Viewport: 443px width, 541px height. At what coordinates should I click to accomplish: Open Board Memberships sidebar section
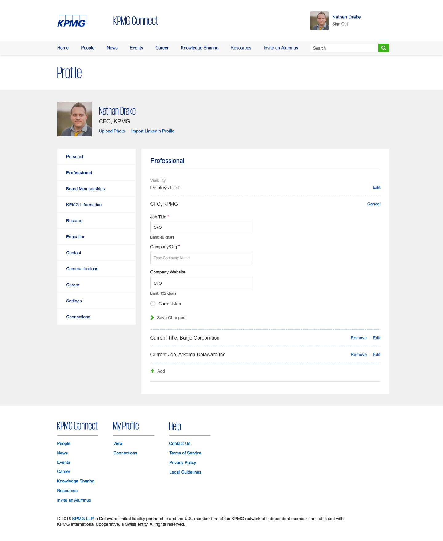(96, 189)
